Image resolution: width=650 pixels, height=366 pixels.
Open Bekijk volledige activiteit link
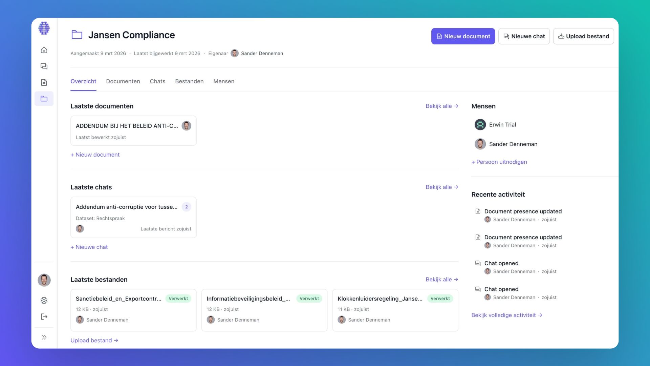point(506,315)
